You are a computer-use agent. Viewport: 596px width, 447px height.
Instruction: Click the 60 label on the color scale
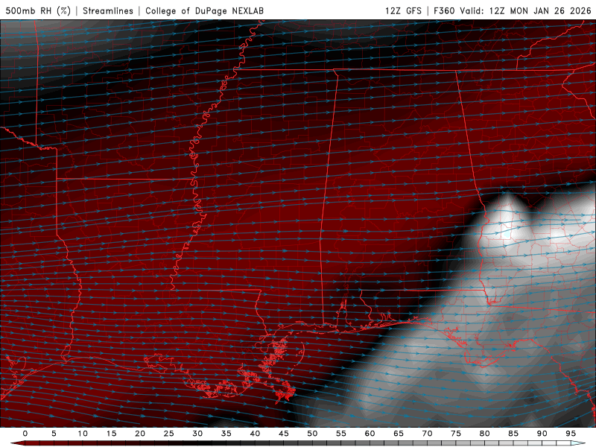(370, 434)
